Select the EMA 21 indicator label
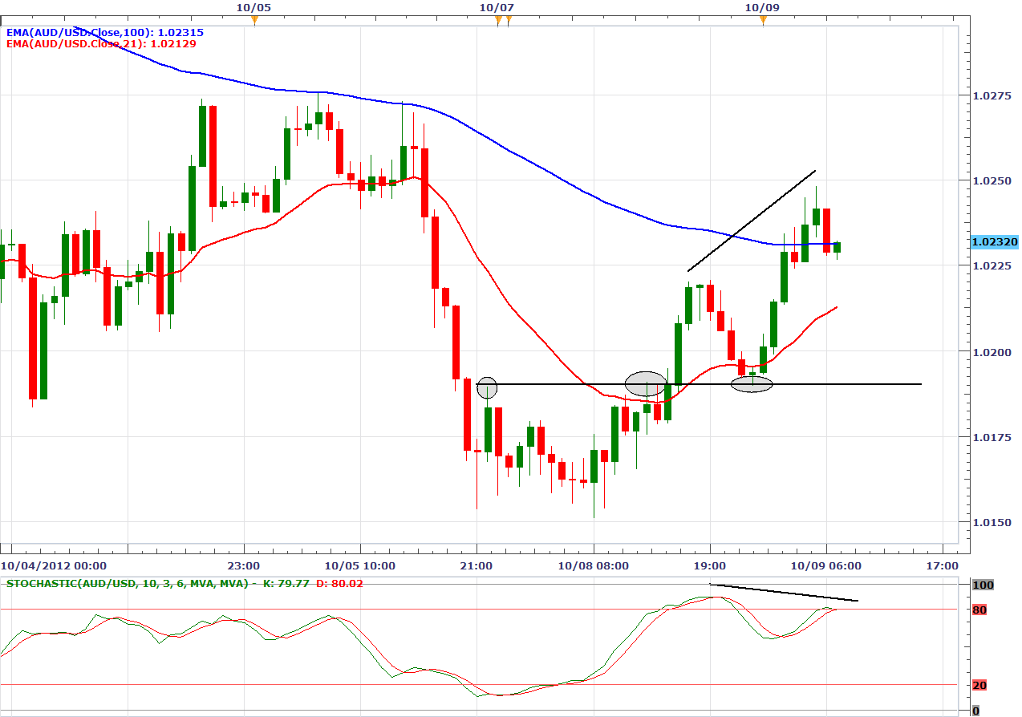The image size is (1022, 717). 101,44
